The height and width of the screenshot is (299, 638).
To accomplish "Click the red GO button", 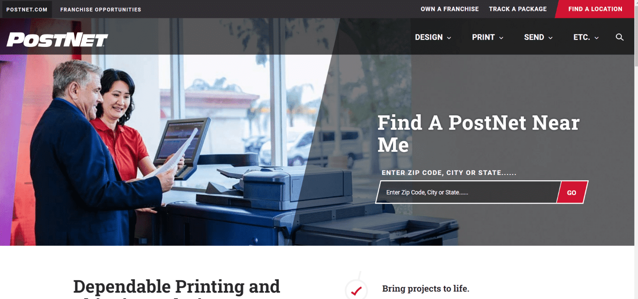I will click(x=572, y=192).
